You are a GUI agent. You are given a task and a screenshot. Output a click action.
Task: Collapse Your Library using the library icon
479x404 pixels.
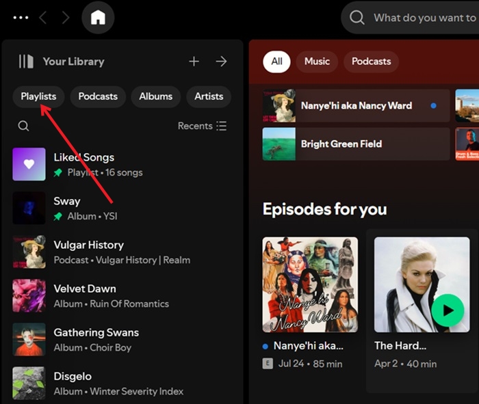tap(26, 62)
